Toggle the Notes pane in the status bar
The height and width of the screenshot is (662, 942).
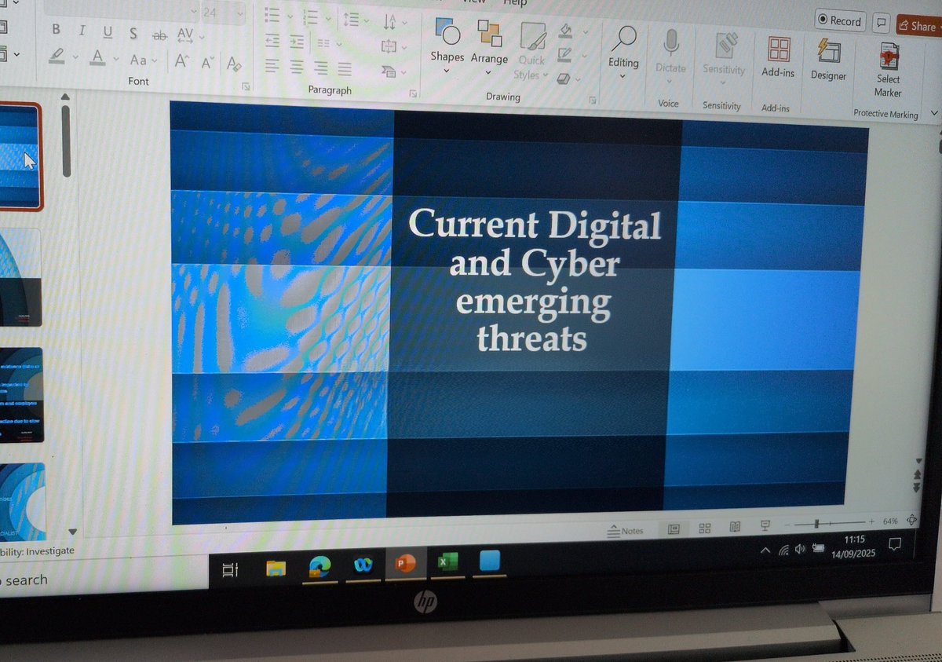626,532
